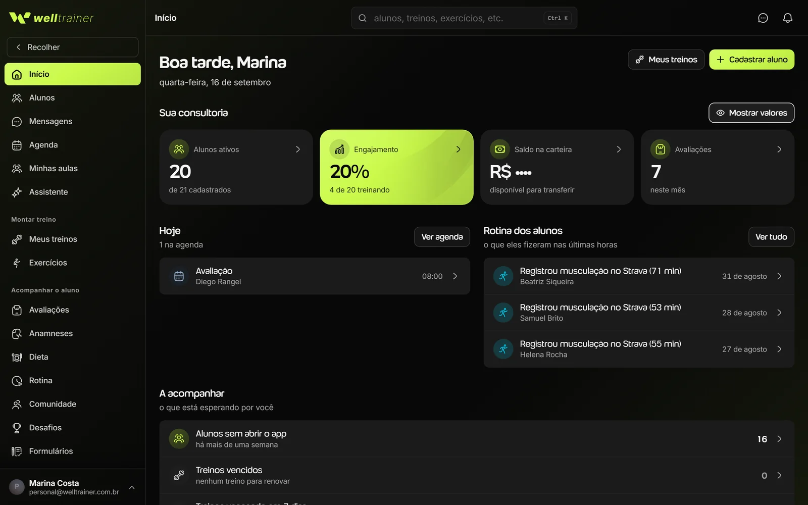This screenshot has width=808, height=505.
Task: Click the Meus treinos header button
Action: (666, 60)
